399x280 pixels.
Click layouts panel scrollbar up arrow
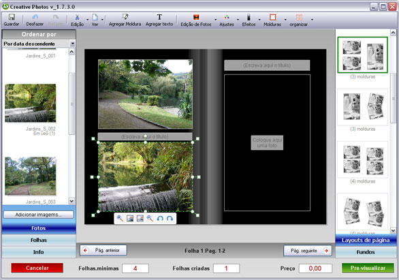pos(393,32)
